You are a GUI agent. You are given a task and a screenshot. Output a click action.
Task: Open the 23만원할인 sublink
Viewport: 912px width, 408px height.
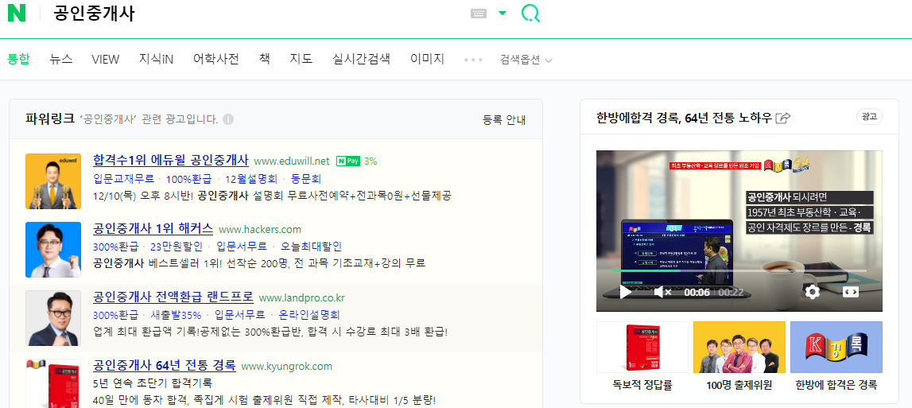click(x=177, y=247)
